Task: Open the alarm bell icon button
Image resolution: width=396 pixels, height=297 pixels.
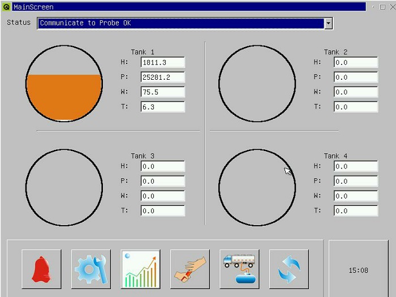Action: (x=41, y=269)
